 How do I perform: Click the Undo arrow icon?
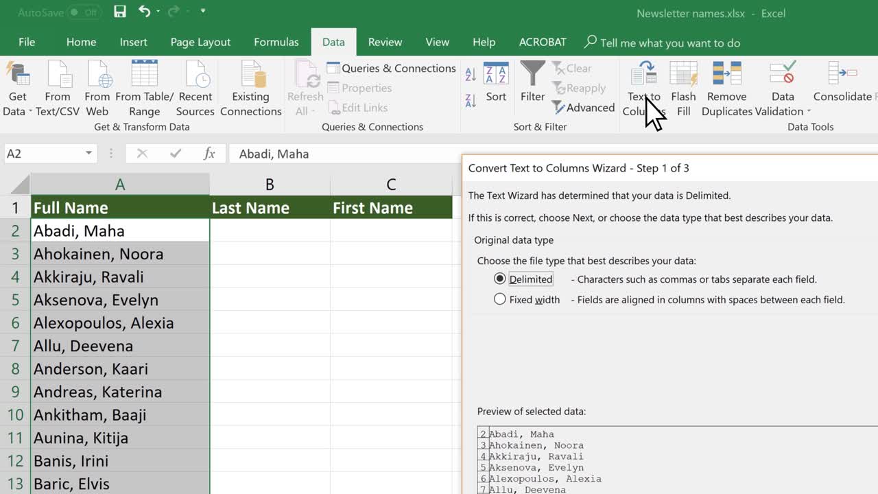[x=144, y=12]
